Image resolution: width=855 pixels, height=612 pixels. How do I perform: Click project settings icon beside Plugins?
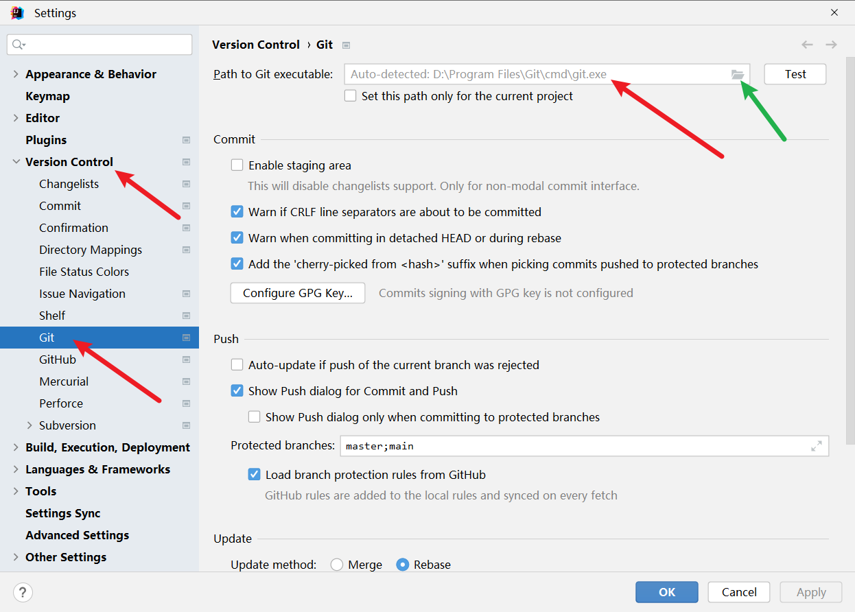(x=186, y=140)
